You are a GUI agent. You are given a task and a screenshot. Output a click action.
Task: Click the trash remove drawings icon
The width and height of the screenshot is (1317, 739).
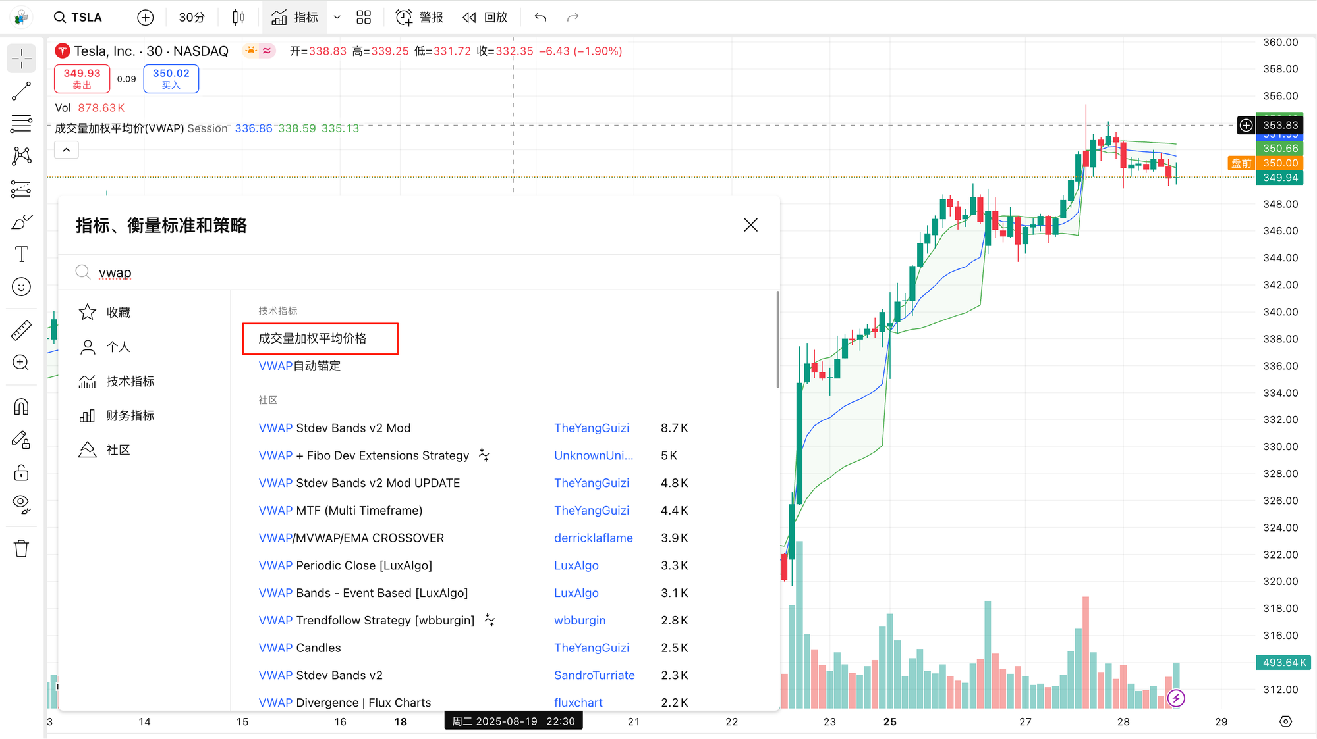(x=21, y=548)
